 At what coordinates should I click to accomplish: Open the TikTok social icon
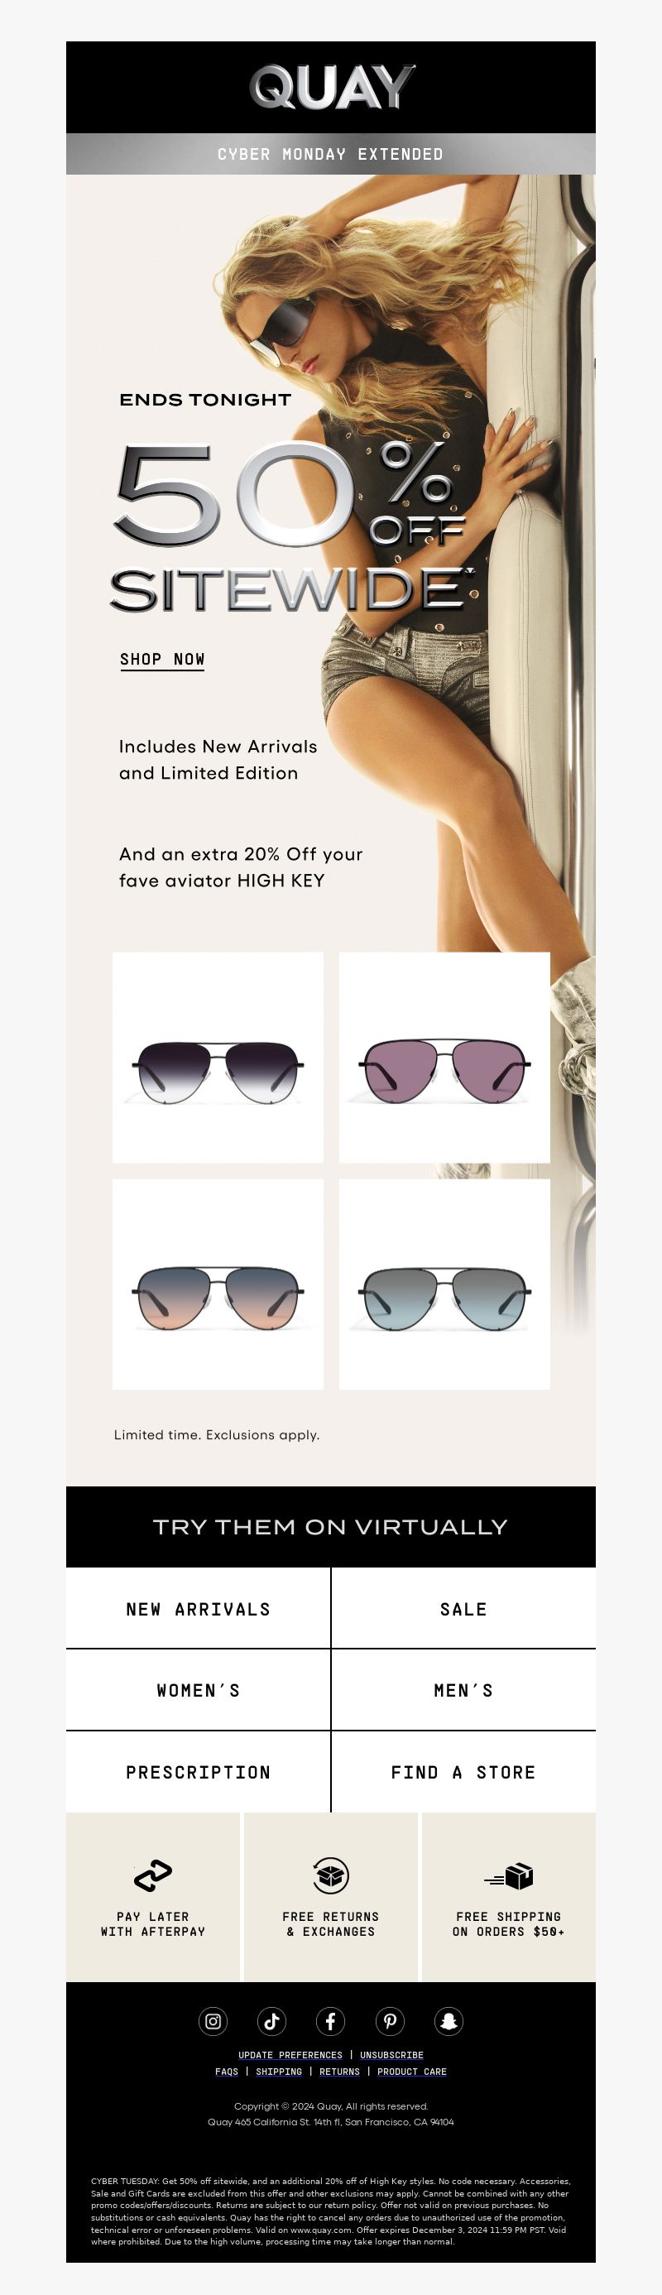click(271, 2022)
